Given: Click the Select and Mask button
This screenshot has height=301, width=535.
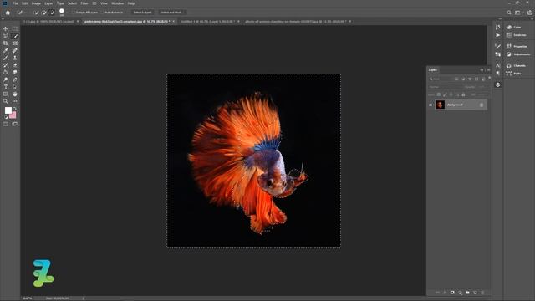Looking at the screenshot, I should pyautogui.click(x=172, y=13).
